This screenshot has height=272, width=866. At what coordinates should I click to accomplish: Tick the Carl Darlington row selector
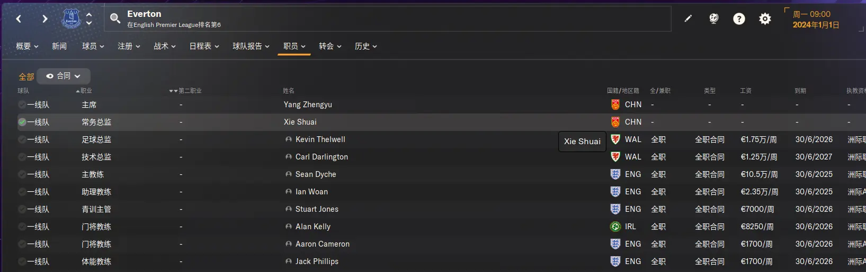(x=22, y=157)
